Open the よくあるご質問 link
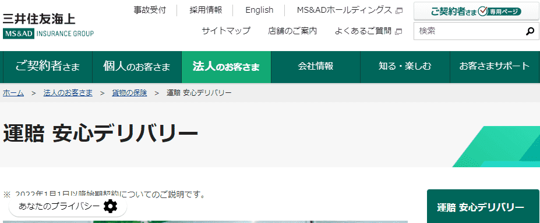 click(363, 31)
